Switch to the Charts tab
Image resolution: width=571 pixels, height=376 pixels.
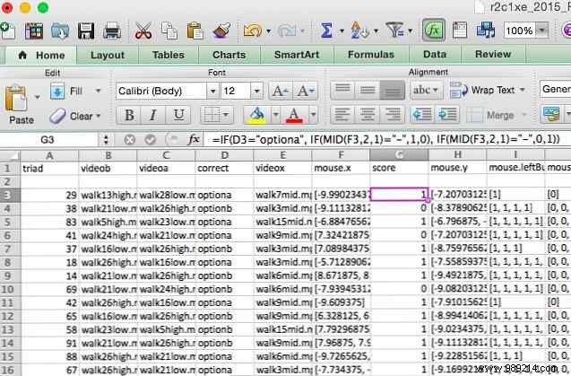coord(229,55)
